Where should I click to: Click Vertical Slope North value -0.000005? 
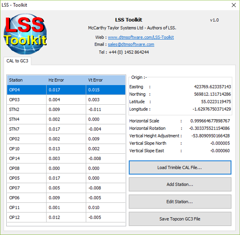click(x=220, y=143)
